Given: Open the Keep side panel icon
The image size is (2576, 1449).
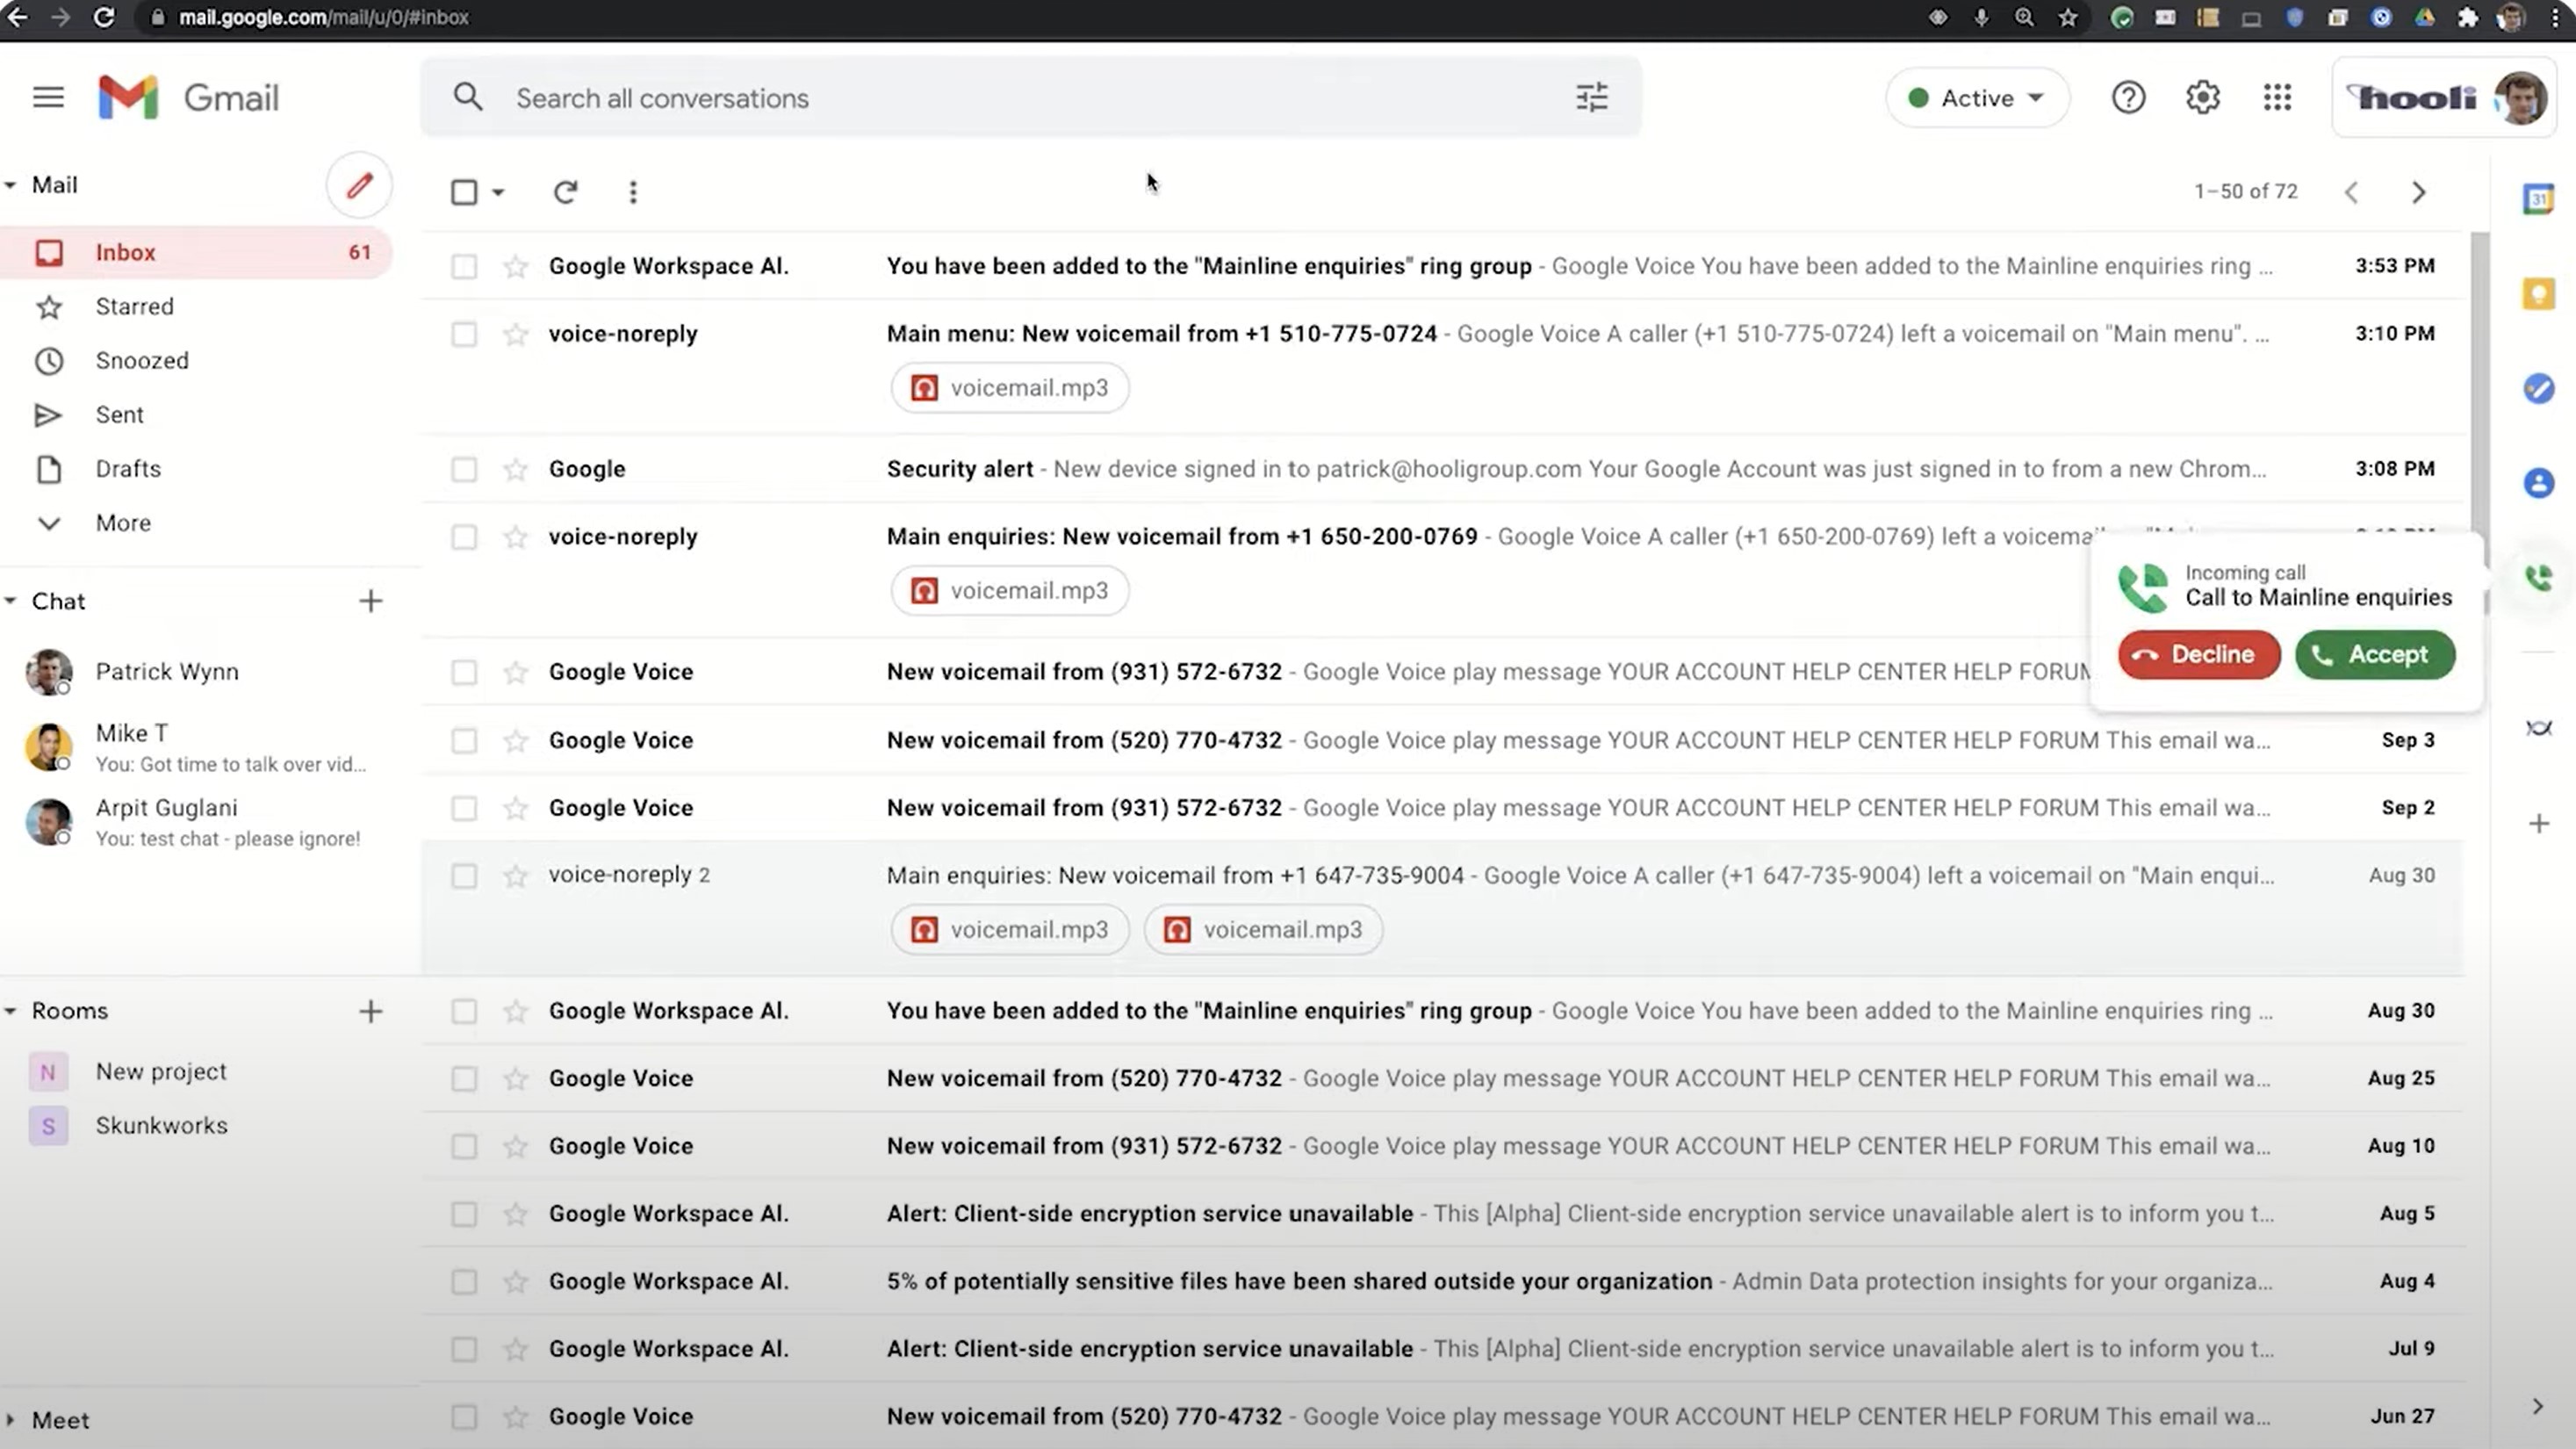Looking at the screenshot, I should pyautogui.click(x=2538, y=294).
